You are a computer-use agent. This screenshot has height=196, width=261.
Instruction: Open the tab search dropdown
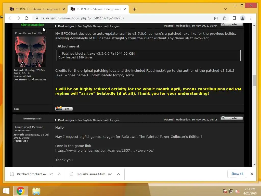pyautogui.click(x=226, y=9)
